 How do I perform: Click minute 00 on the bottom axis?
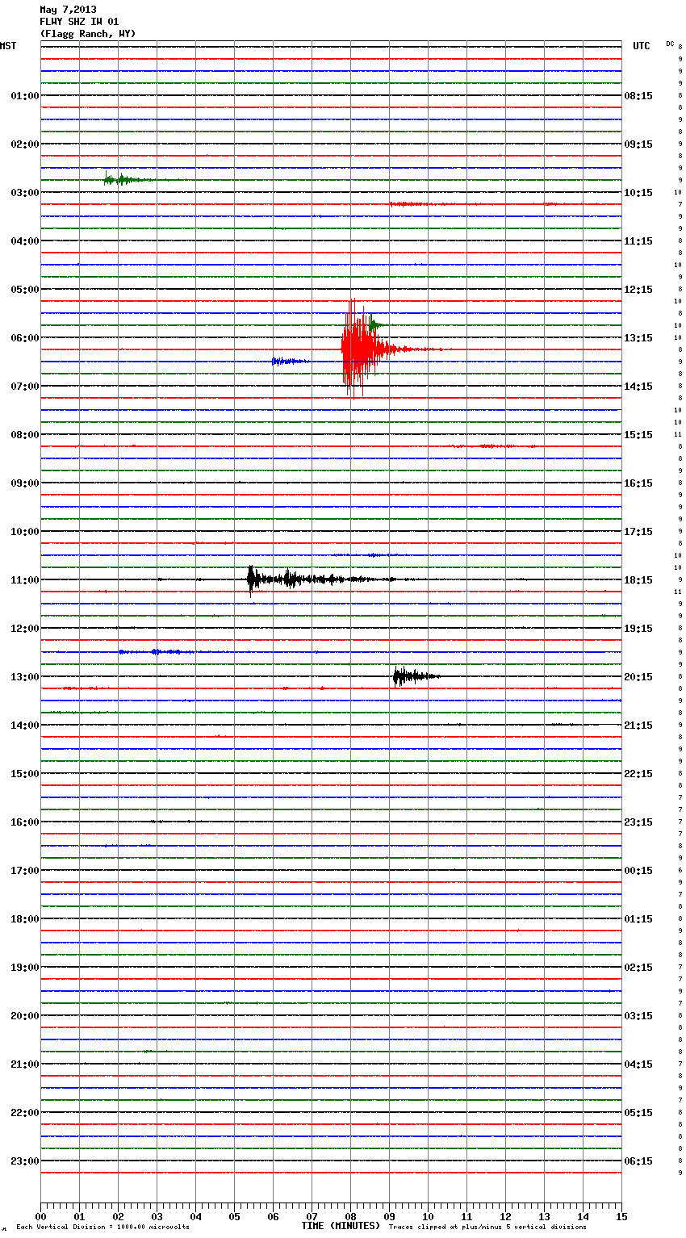(x=40, y=1216)
